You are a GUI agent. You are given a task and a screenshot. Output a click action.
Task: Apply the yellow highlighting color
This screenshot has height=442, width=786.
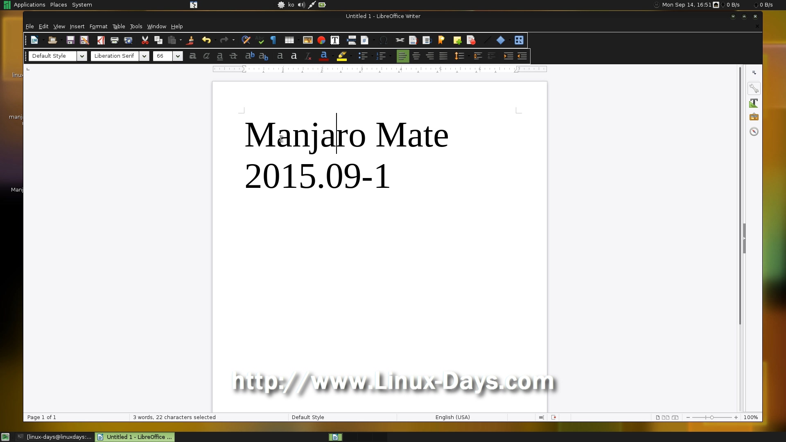[342, 56]
